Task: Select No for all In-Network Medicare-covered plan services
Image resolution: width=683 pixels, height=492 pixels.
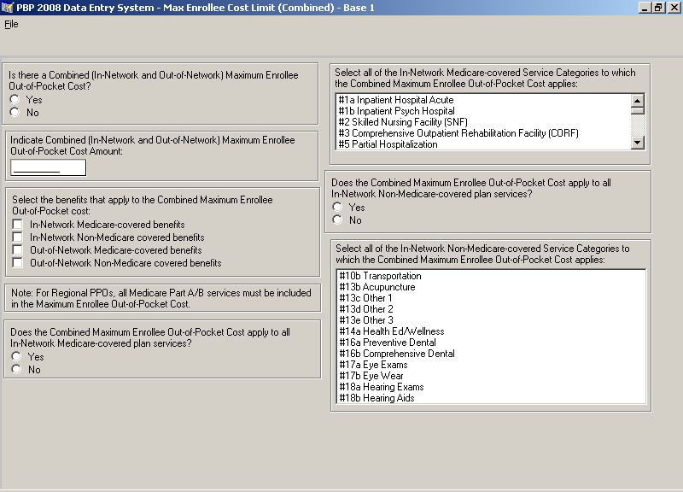Action: [x=16, y=370]
